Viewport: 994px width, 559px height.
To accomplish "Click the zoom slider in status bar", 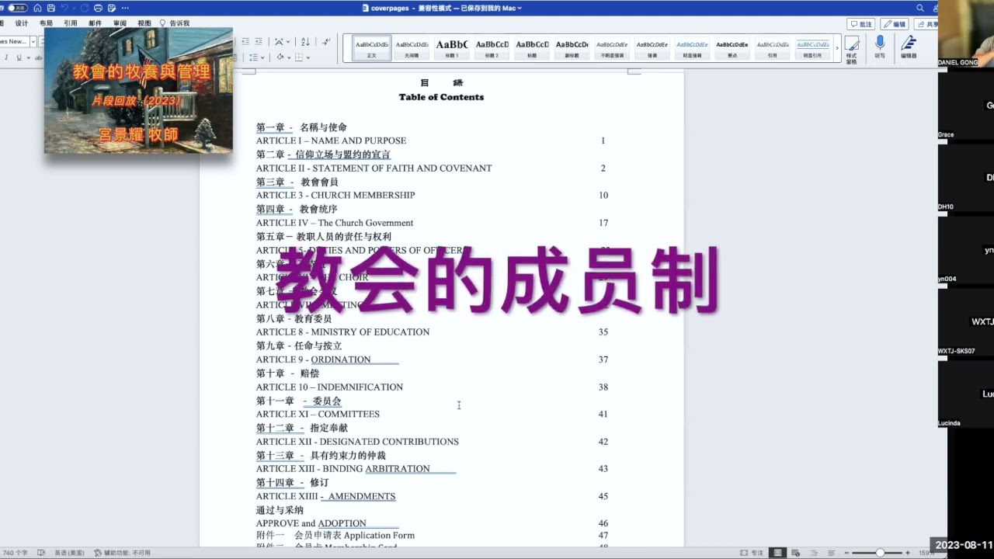I will pos(879,553).
